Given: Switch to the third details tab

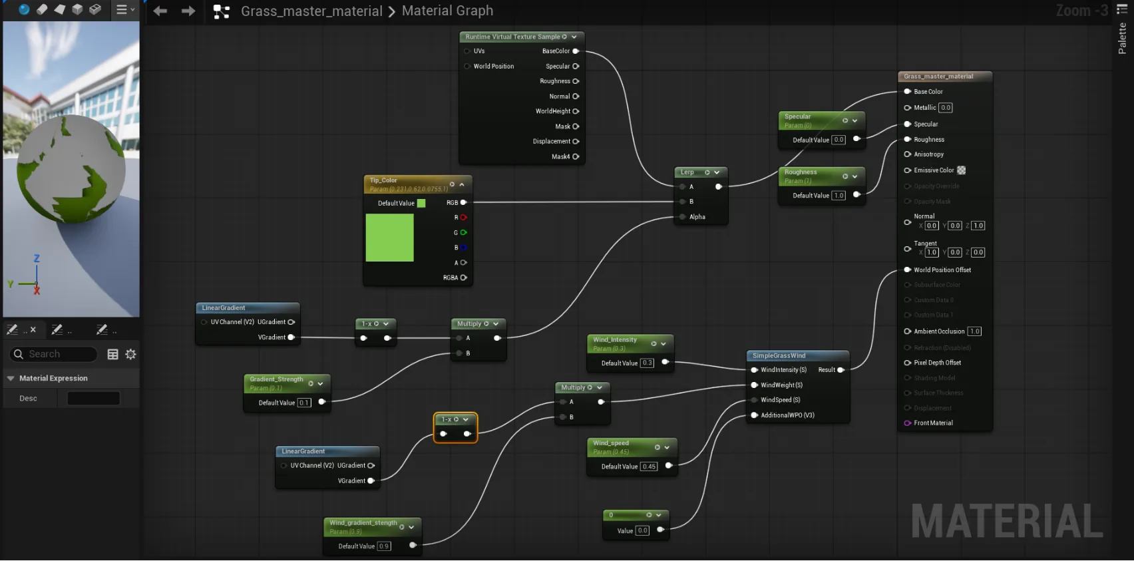Looking at the screenshot, I should pyautogui.click(x=106, y=329).
